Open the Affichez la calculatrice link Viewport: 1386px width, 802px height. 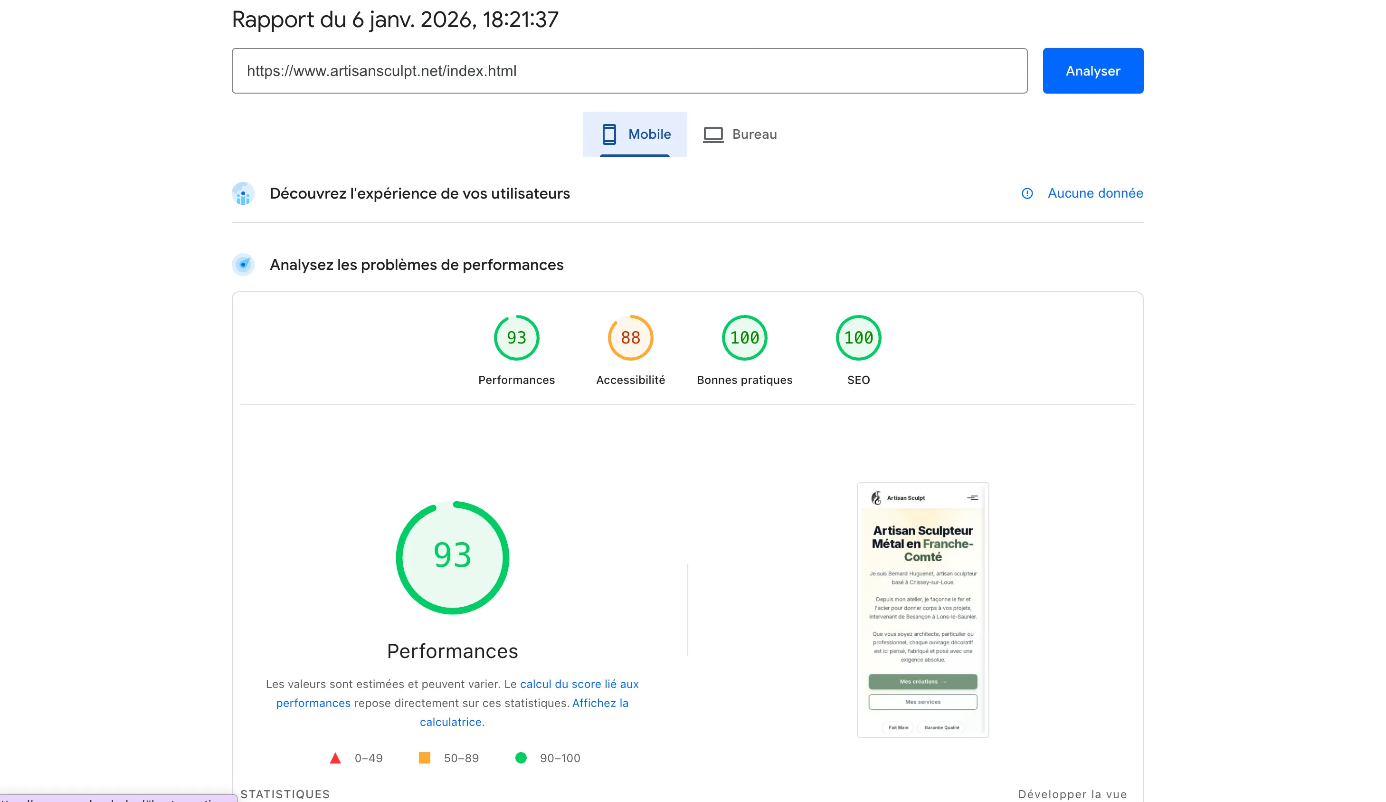pyautogui.click(x=599, y=703)
